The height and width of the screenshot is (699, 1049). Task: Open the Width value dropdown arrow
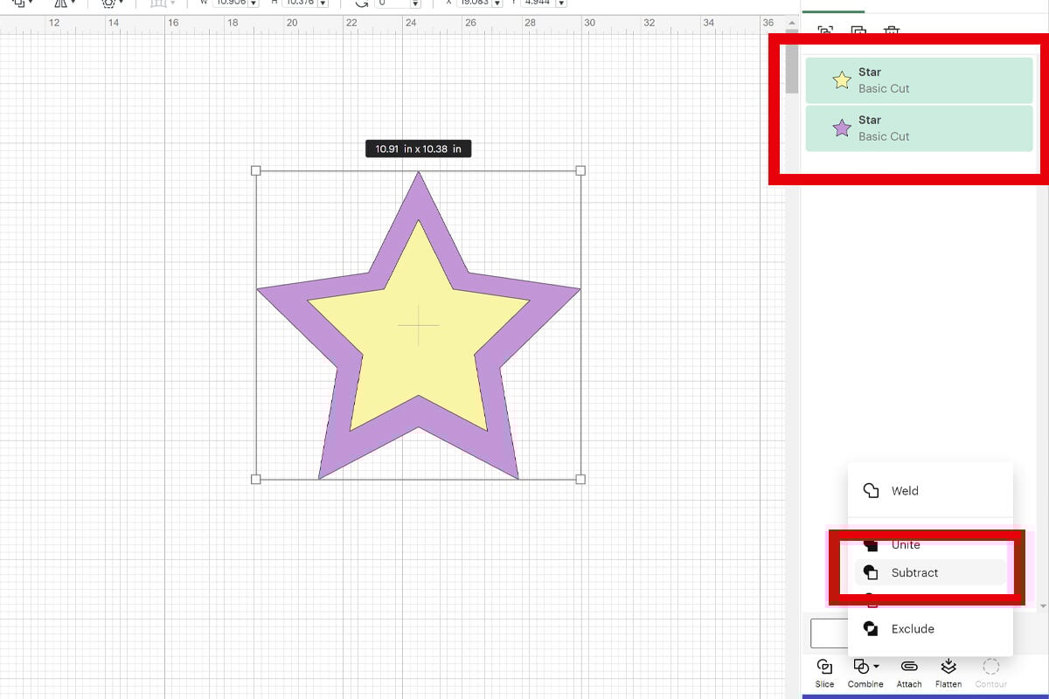[254, 3]
